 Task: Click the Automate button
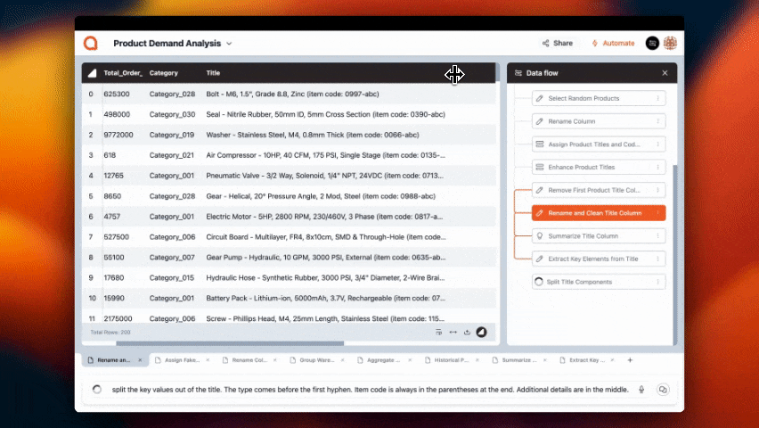(x=613, y=43)
